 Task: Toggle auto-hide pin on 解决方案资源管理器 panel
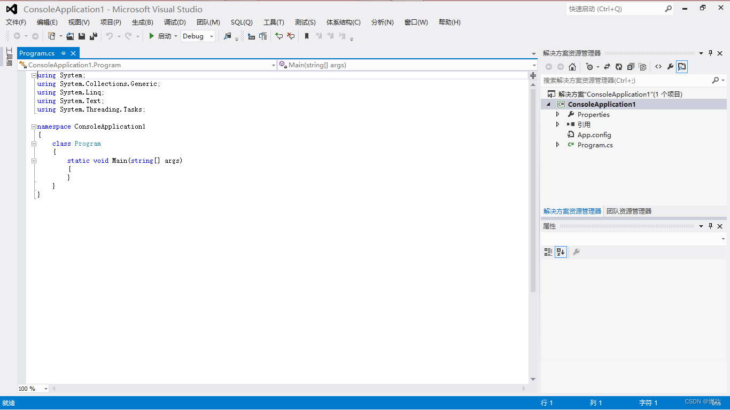(710, 53)
